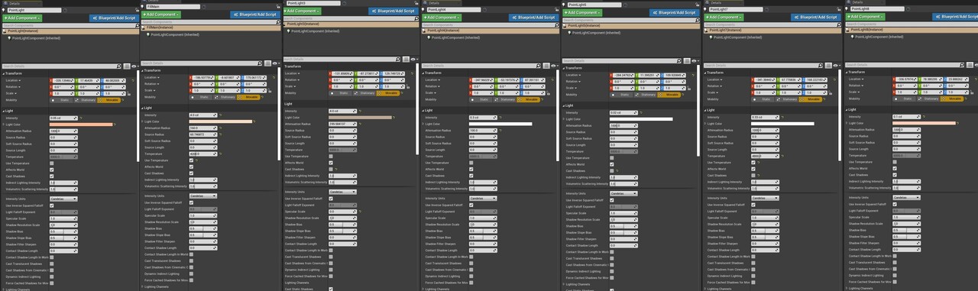Screen dimensions: 978x291
Task: Open Intensity Units Candelas dropdown in PointLight panel
Action: (63, 198)
